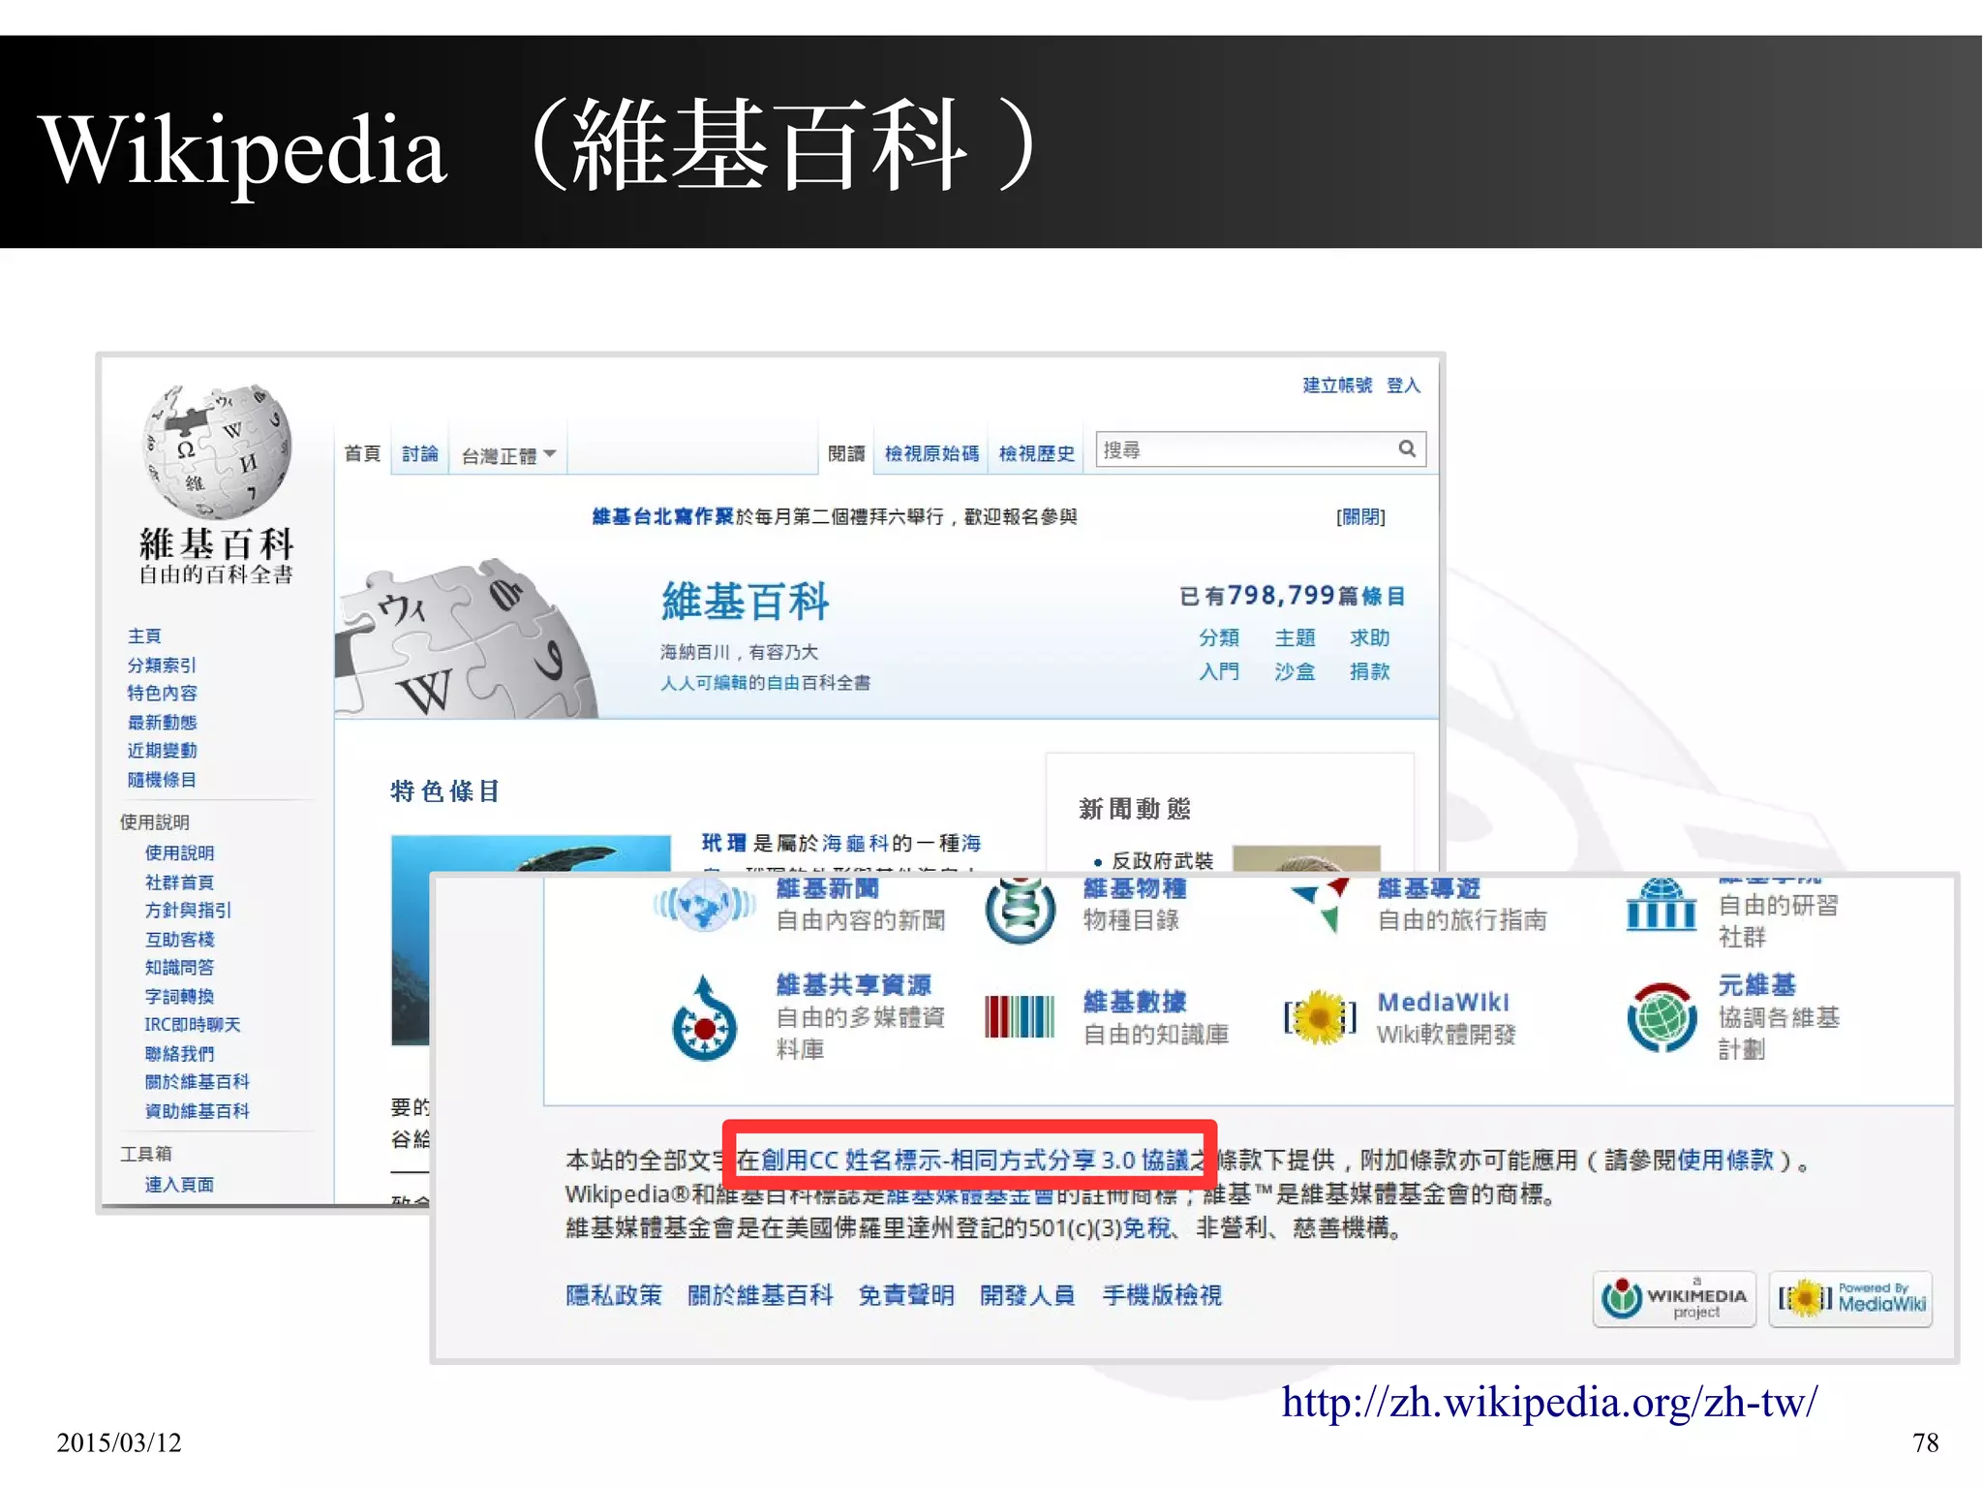Screen dimensions: 1983x1487
Task: Open the 維基物種 species icon
Action: point(1020,910)
